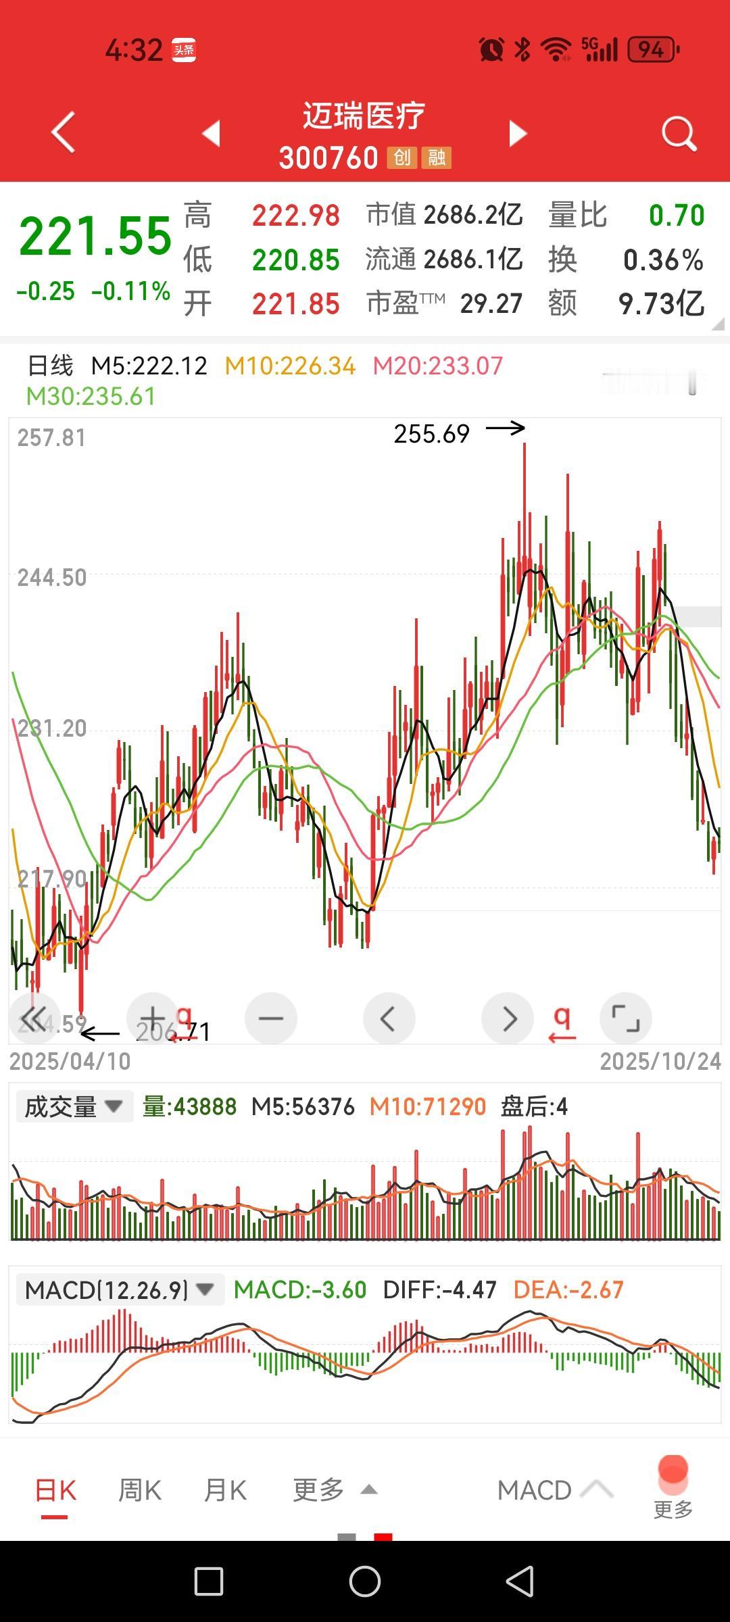Tap the Bluetooth status icon
Viewport: 730px width, 1622px height.
pos(522,50)
